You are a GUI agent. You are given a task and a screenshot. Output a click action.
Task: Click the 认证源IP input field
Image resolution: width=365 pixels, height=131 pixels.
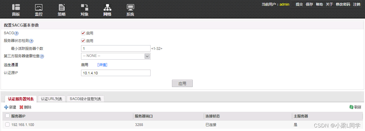(x=116, y=73)
